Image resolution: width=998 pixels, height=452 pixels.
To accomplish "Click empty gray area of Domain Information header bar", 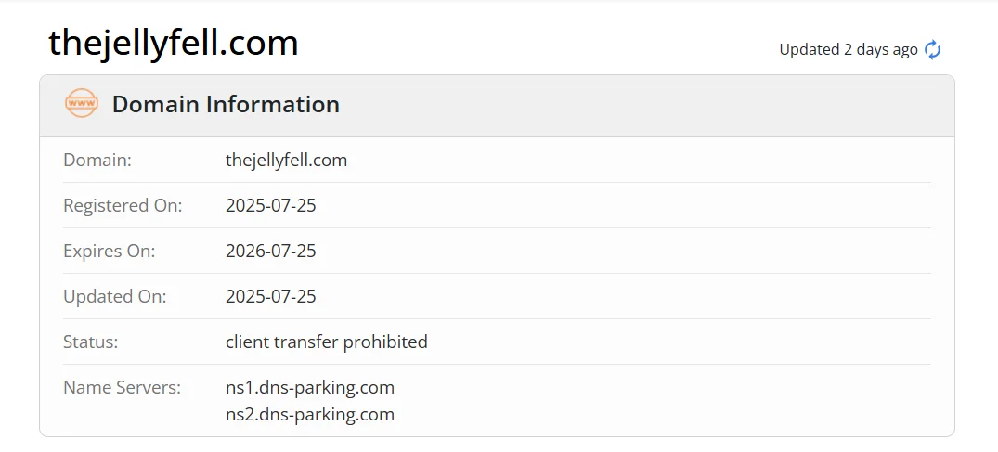I will [x=650, y=105].
